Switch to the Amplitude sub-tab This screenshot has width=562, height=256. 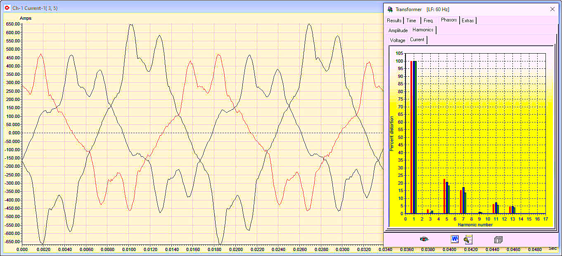398,31
